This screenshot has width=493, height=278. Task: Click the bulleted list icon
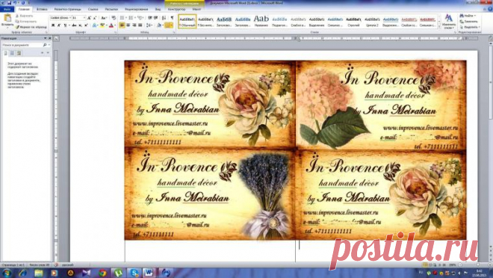coord(123,18)
